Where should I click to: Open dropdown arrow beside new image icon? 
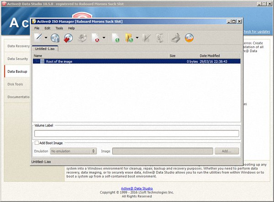pyautogui.click(x=46, y=38)
